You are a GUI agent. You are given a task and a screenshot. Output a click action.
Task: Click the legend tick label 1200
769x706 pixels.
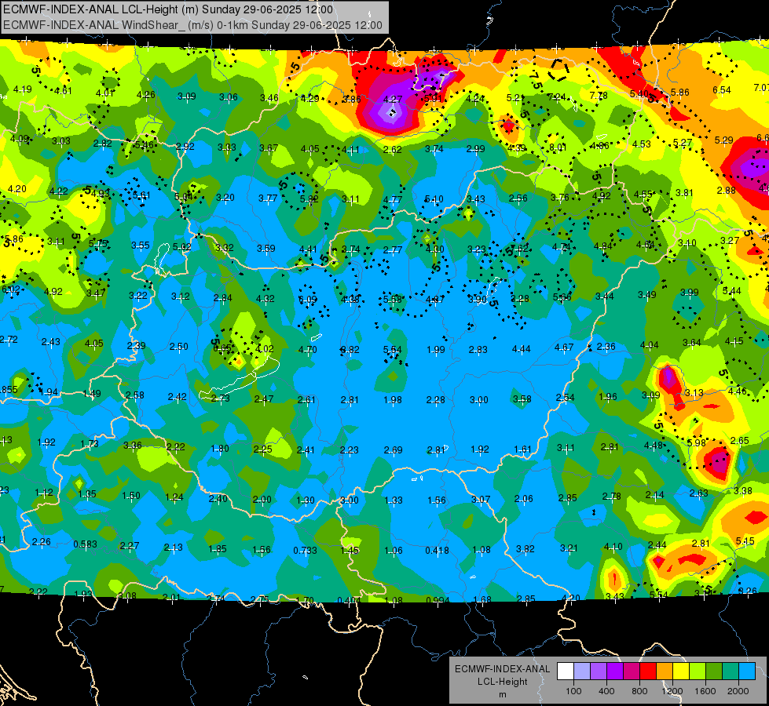[x=672, y=691]
